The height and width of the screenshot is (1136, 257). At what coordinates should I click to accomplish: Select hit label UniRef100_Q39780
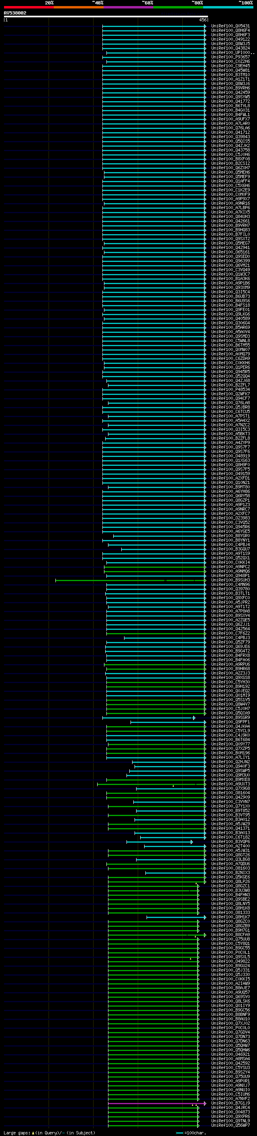[230, 589]
